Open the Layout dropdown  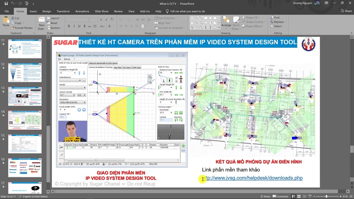(53, 18)
